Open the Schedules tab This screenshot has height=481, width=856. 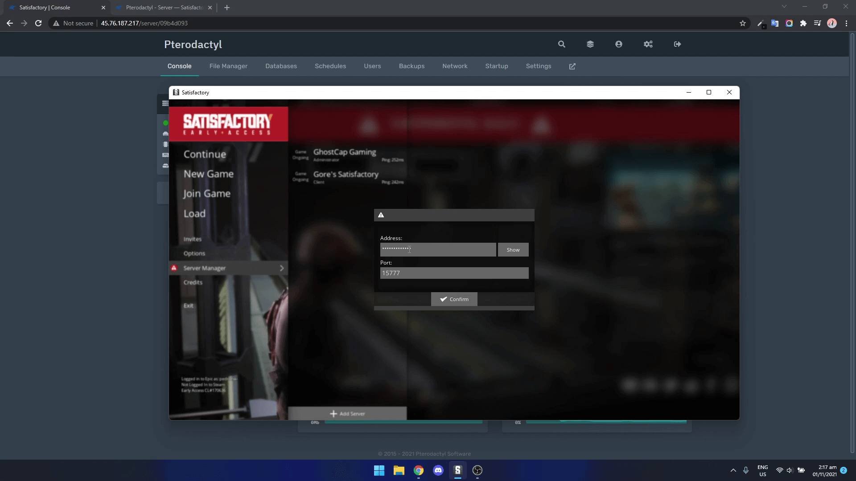(x=330, y=66)
